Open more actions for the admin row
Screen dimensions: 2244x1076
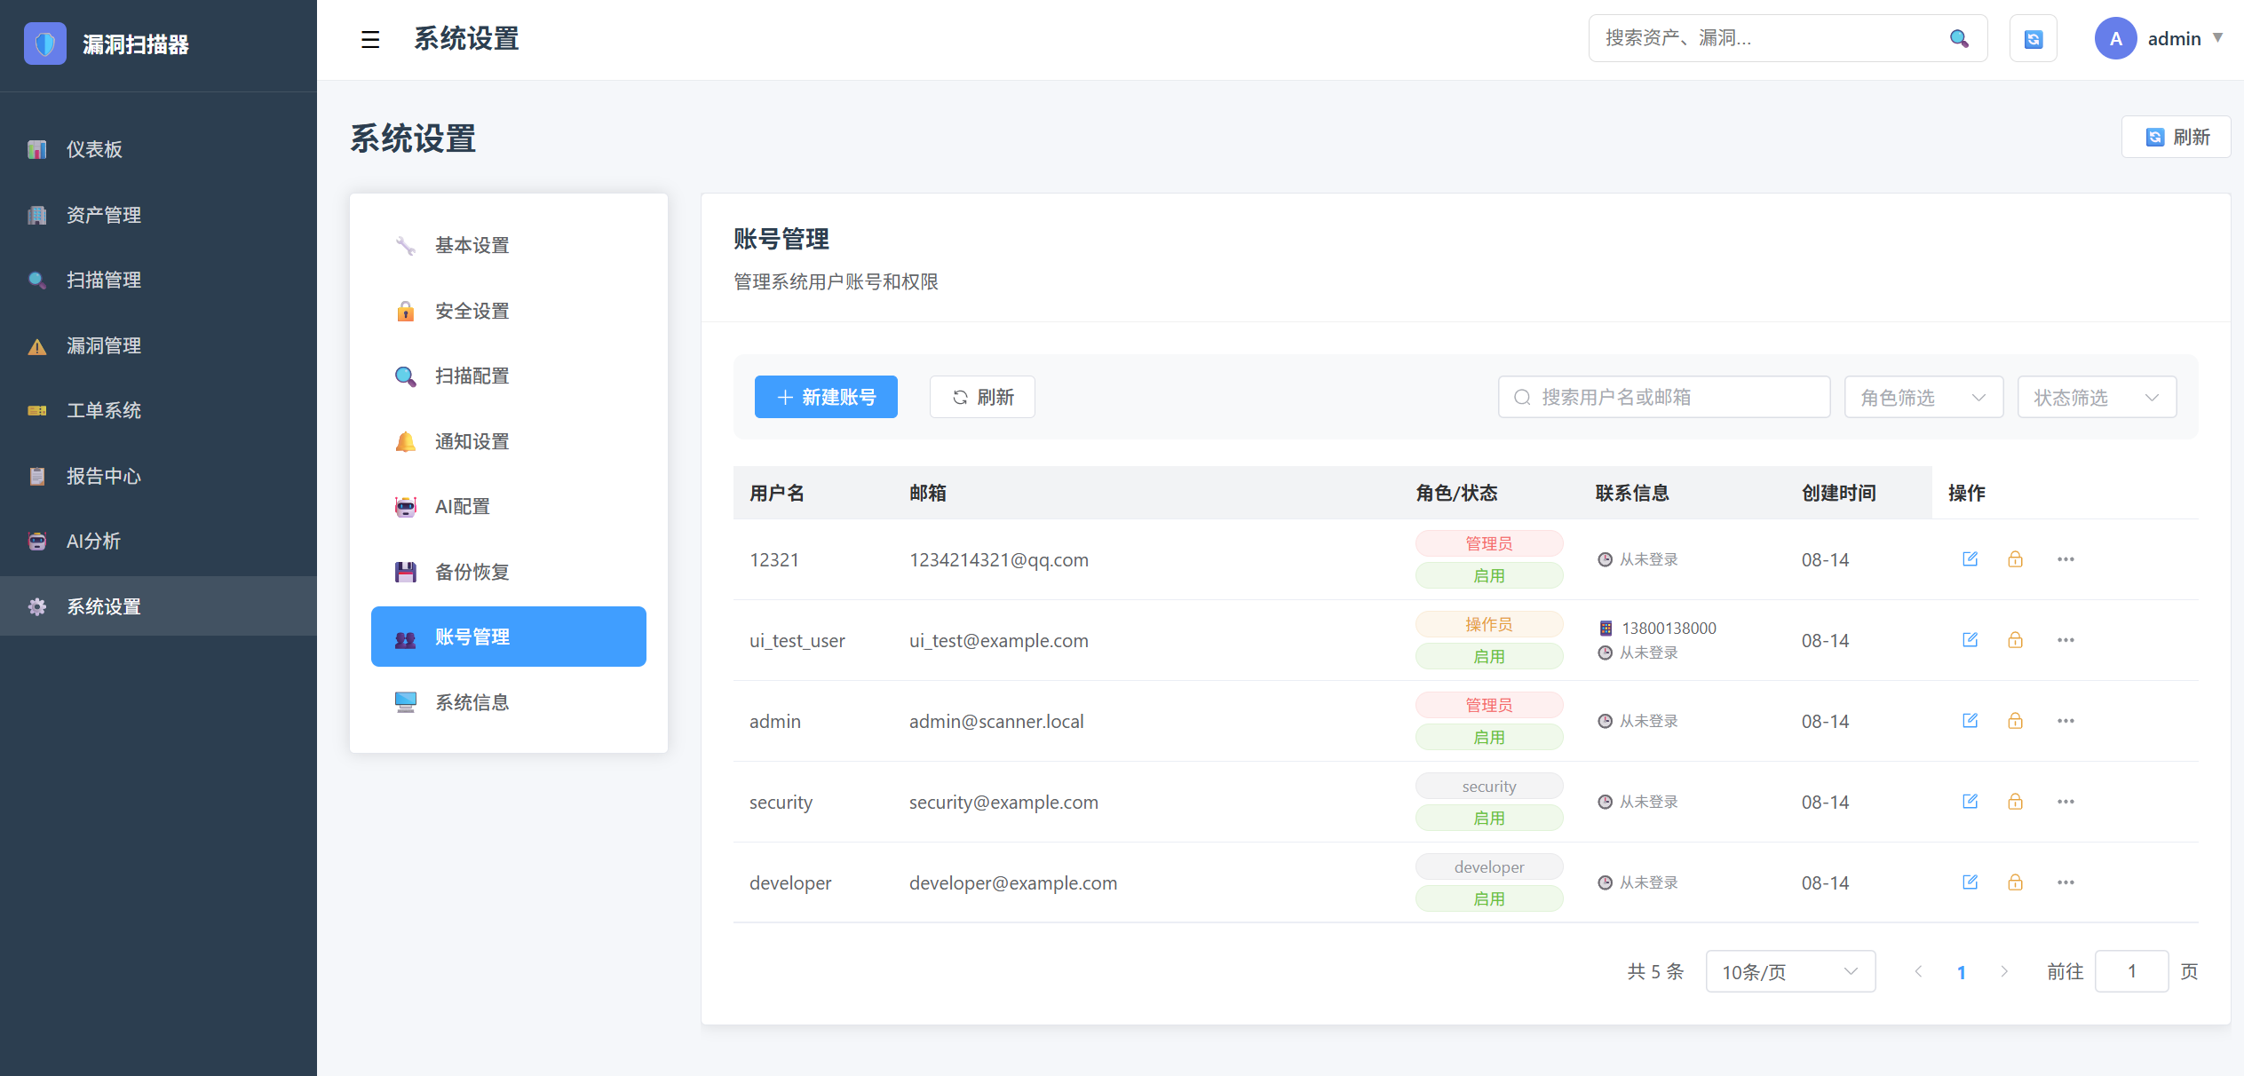click(2066, 721)
